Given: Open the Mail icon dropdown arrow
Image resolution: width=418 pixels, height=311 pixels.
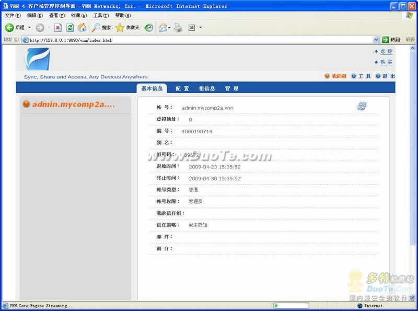Looking at the screenshot, I should (169, 28).
